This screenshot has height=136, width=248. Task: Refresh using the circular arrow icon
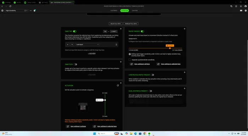point(10,6)
